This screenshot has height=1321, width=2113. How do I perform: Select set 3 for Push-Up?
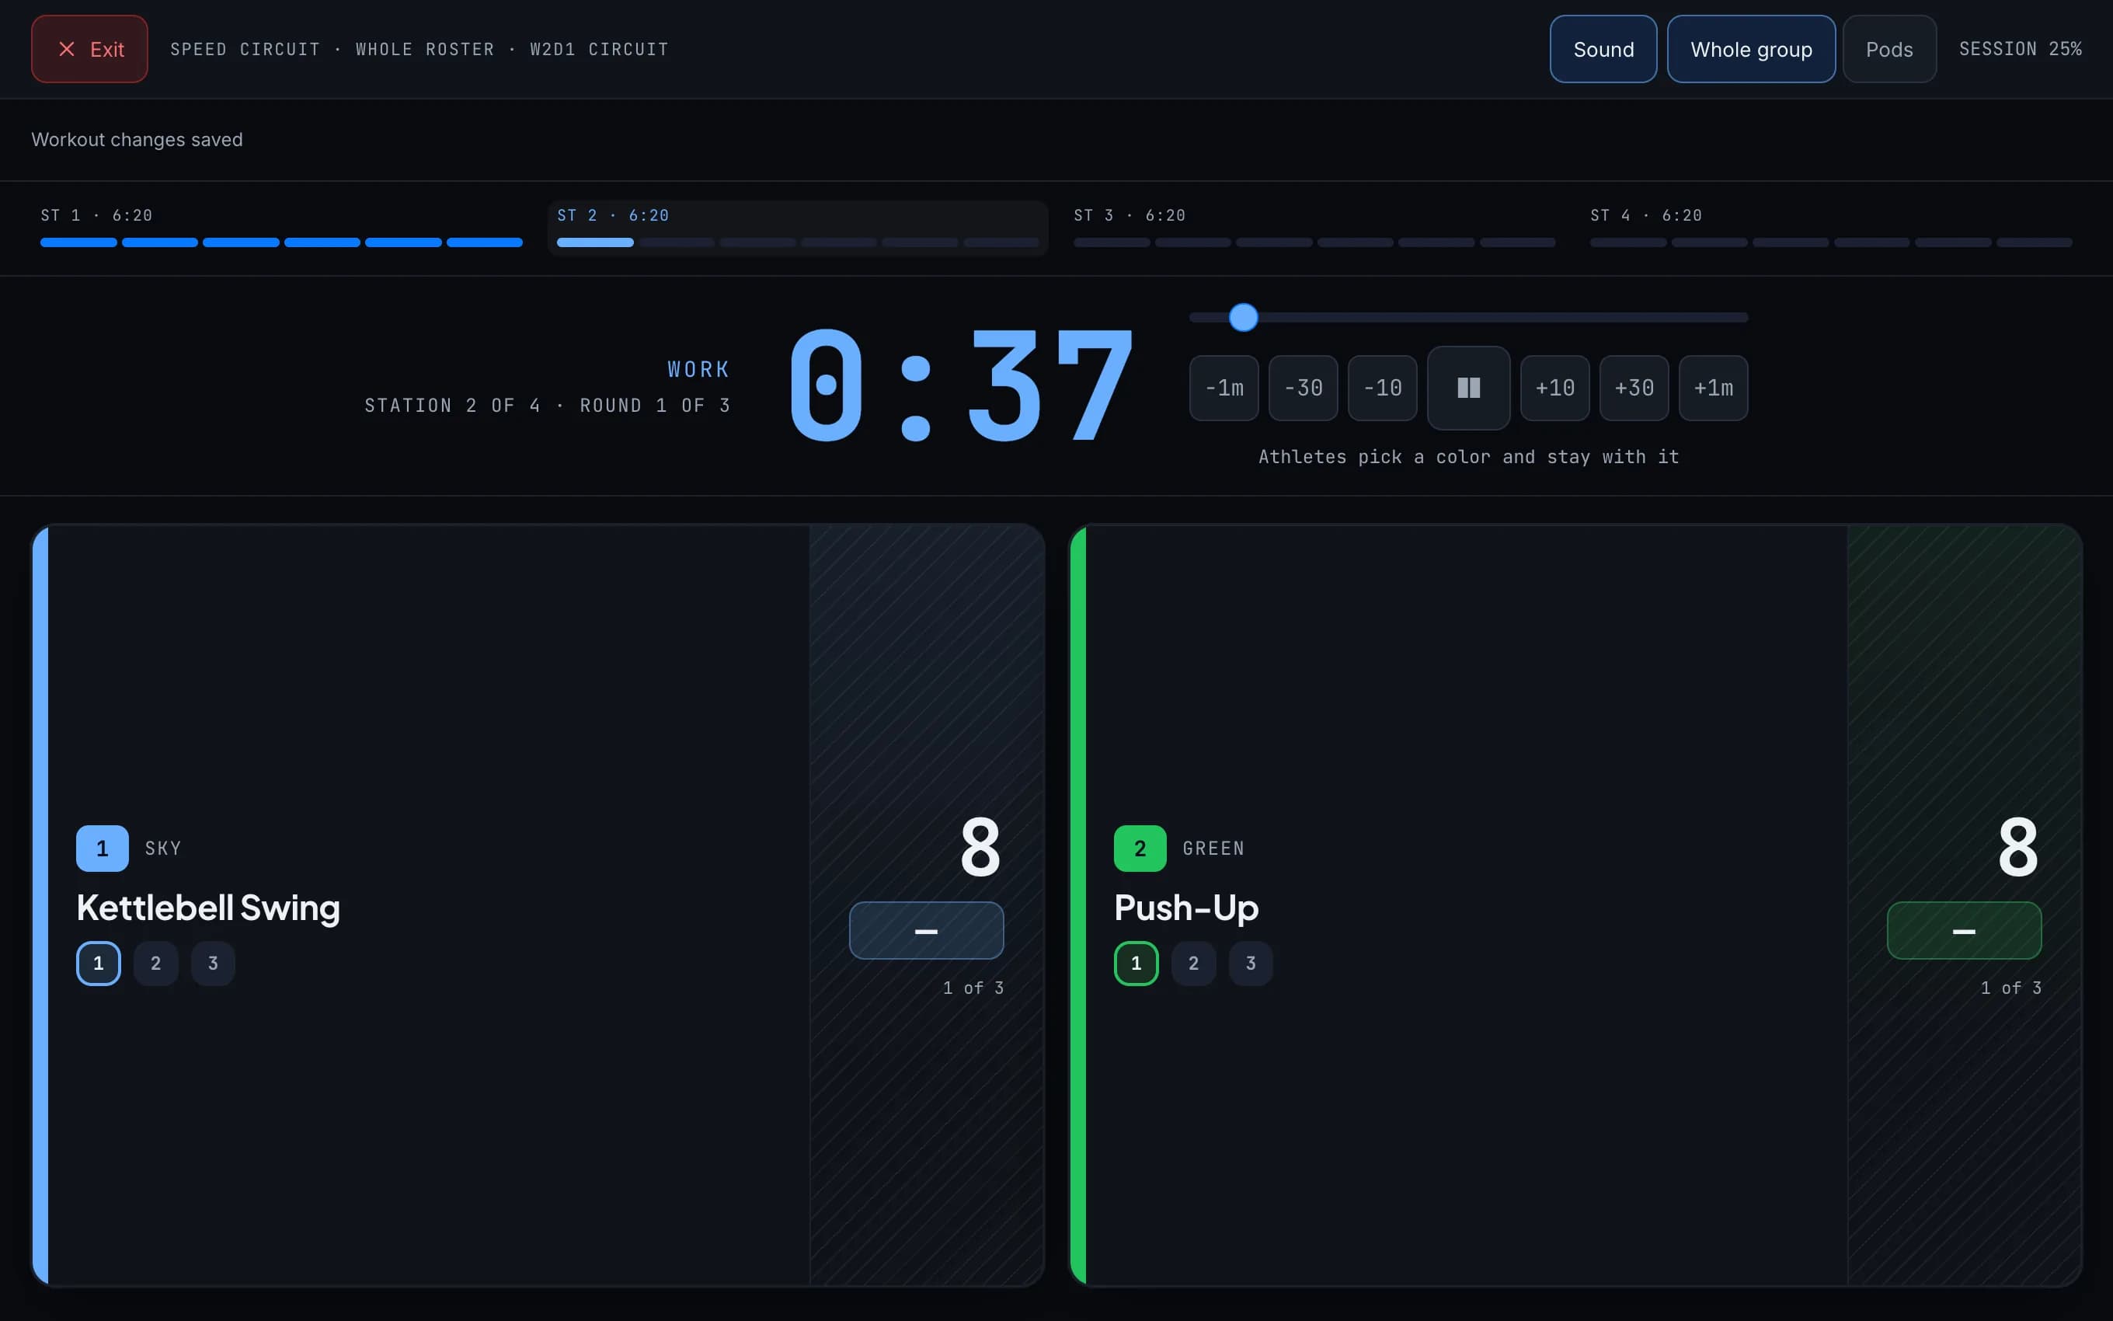click(x=1251, y=963)
